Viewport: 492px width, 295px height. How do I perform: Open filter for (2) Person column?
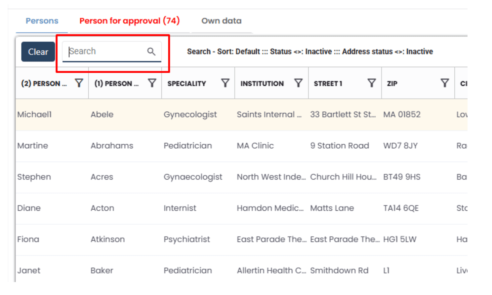(x=79, y=83)
